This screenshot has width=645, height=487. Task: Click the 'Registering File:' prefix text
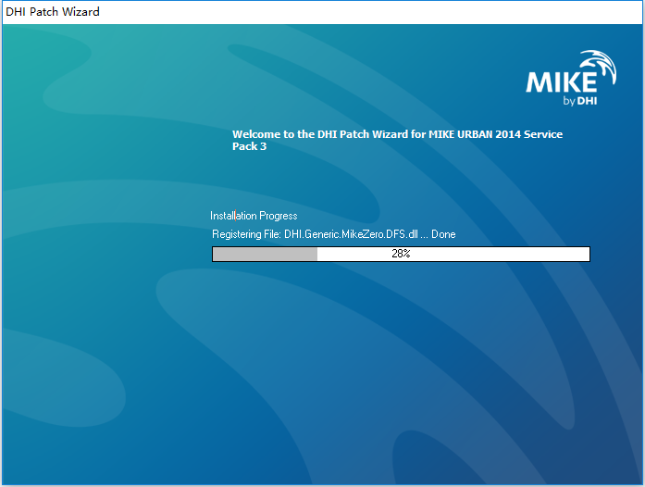(246, 234)
